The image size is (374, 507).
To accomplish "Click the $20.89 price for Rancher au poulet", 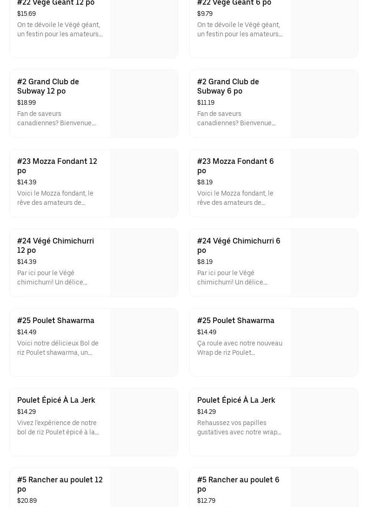I will (x=27, y=500).
